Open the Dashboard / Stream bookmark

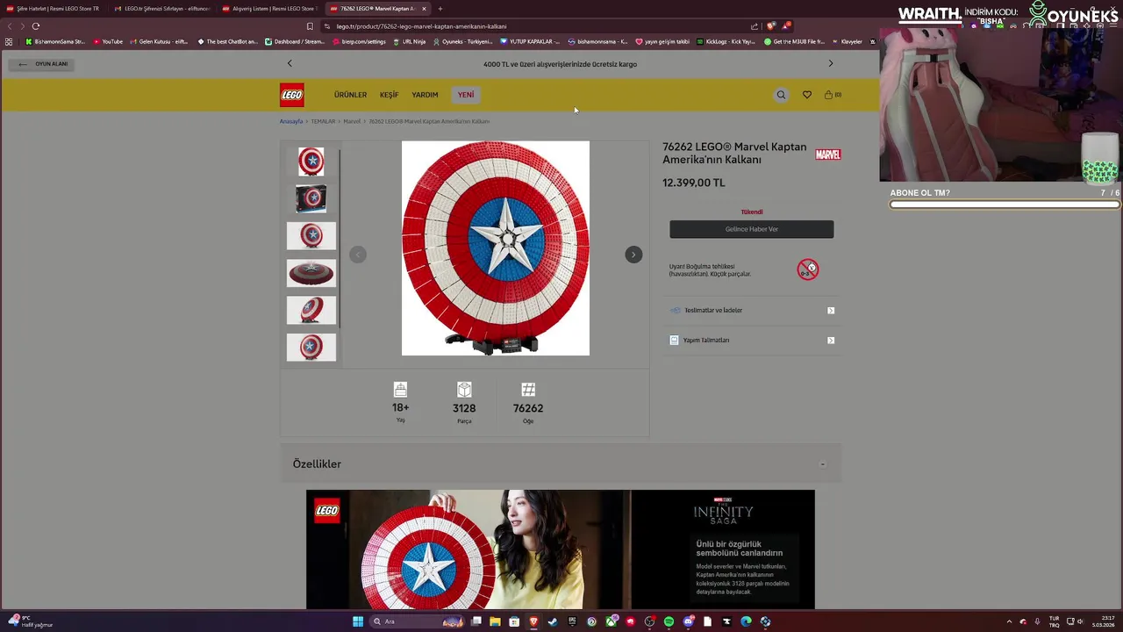coord(294,41)
